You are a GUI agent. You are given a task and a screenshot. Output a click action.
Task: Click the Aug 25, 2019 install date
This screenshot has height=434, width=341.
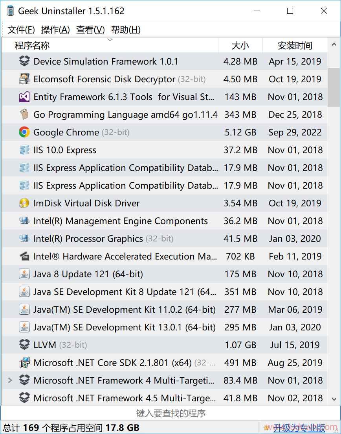pyautogui.click(x=295, y=362)
